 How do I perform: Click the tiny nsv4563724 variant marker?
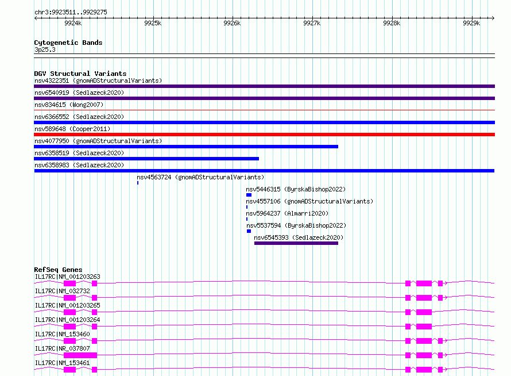coord(138,183)
